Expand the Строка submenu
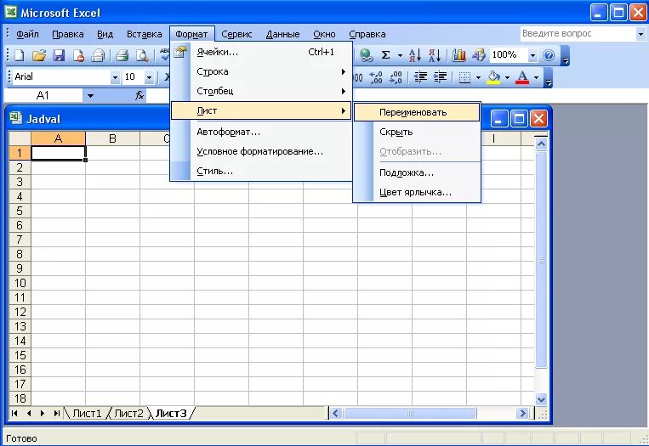 tap(261, 71)
